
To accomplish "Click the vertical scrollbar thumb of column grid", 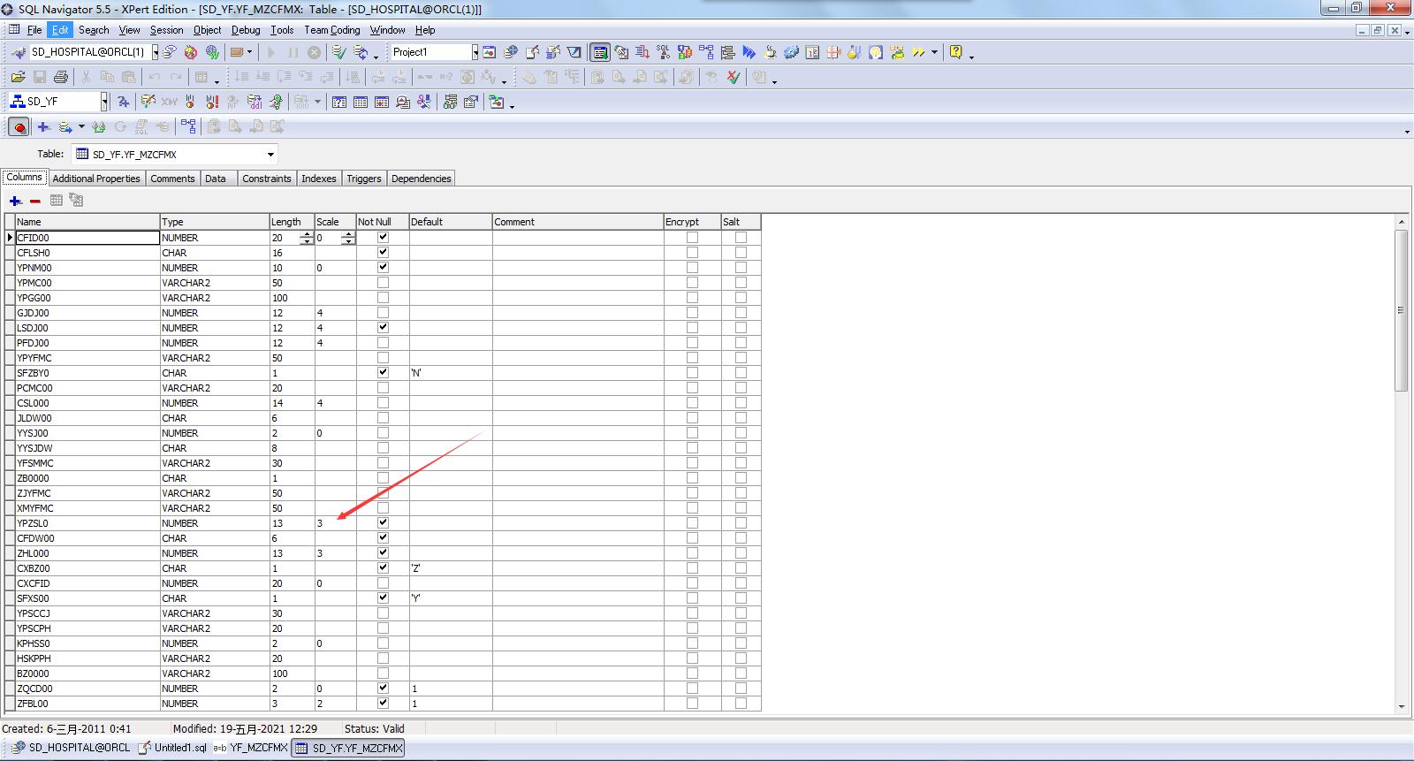I will [x=1401, y=309].
